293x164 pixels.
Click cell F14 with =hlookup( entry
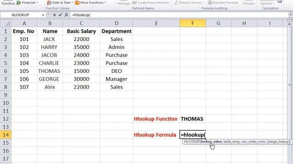click(193, 135)
